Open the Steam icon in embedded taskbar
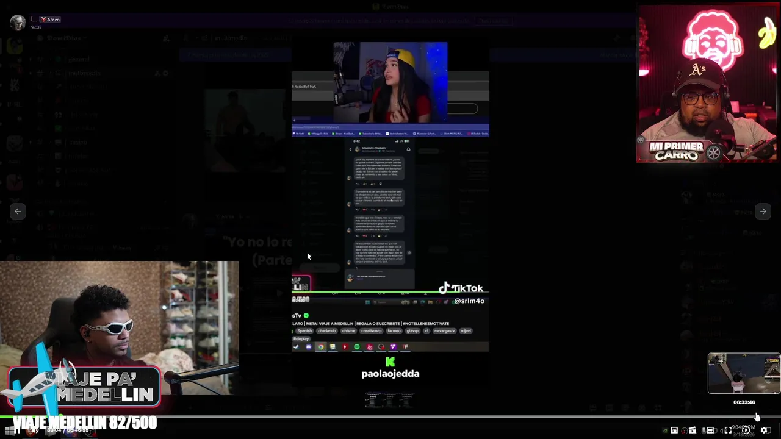The image size is (781, 439). pos(297,347)
